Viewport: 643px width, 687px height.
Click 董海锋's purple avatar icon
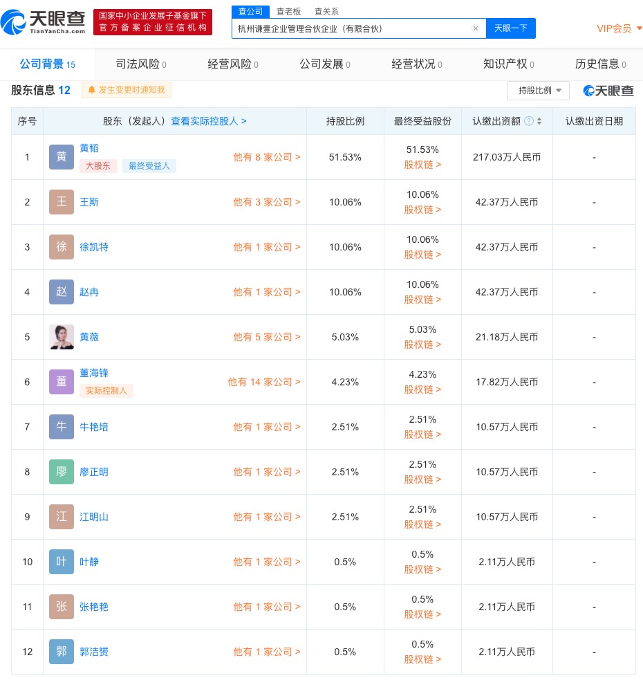[62, 382]
